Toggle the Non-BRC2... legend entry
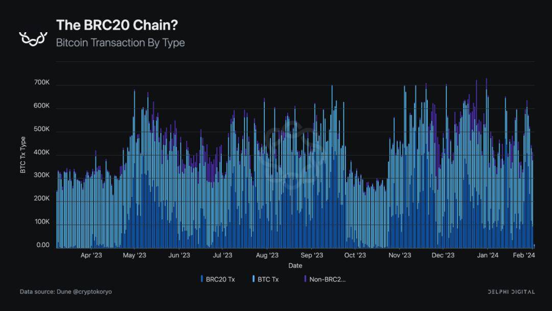The height and width of the screenshot is (311, 552). pyautogui.click(x=325, y=279)
